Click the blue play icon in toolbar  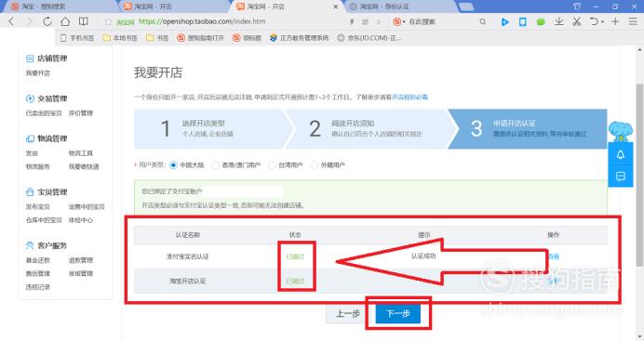(x=504, y=21)
